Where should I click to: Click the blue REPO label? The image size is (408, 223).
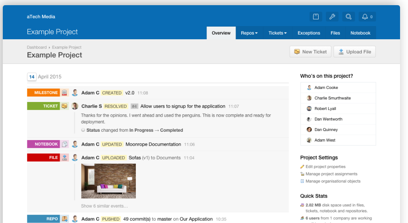point(43,219)
